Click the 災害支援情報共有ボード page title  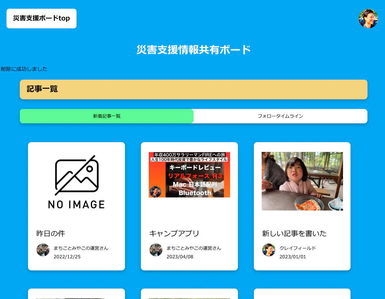[x=194, y=49]
